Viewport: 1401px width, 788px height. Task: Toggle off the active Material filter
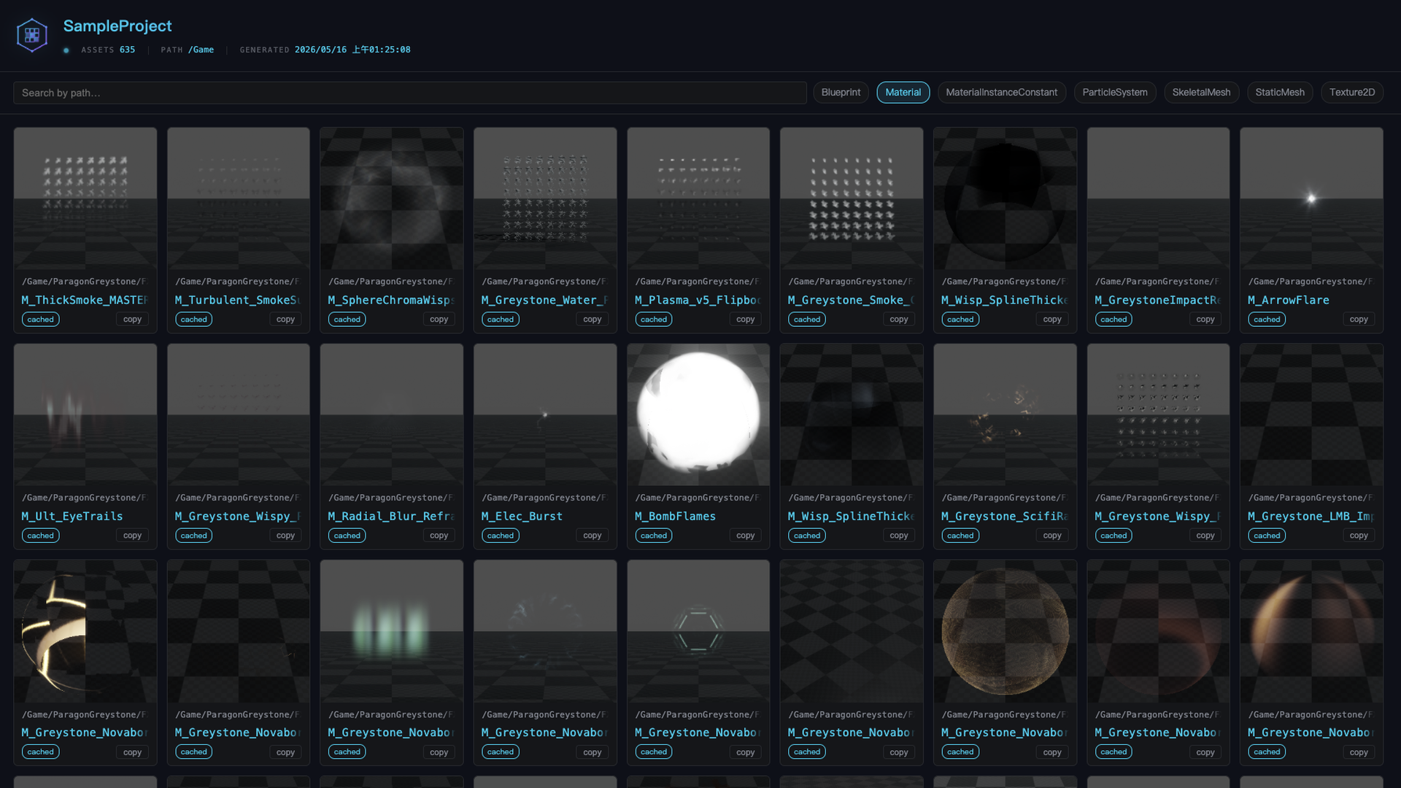(903, 92)
